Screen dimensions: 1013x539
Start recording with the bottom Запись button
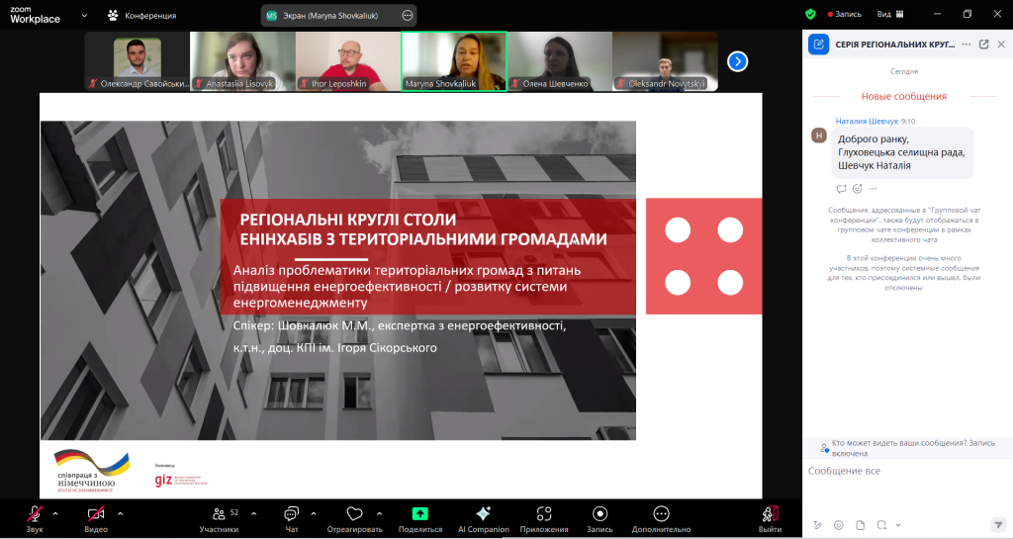599,518
